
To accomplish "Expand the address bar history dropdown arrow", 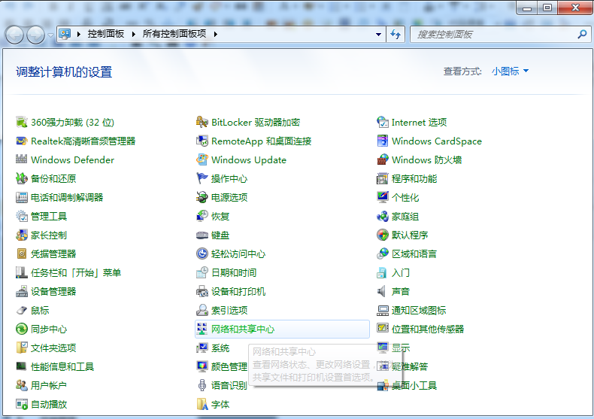I will [x=379, y=35].
